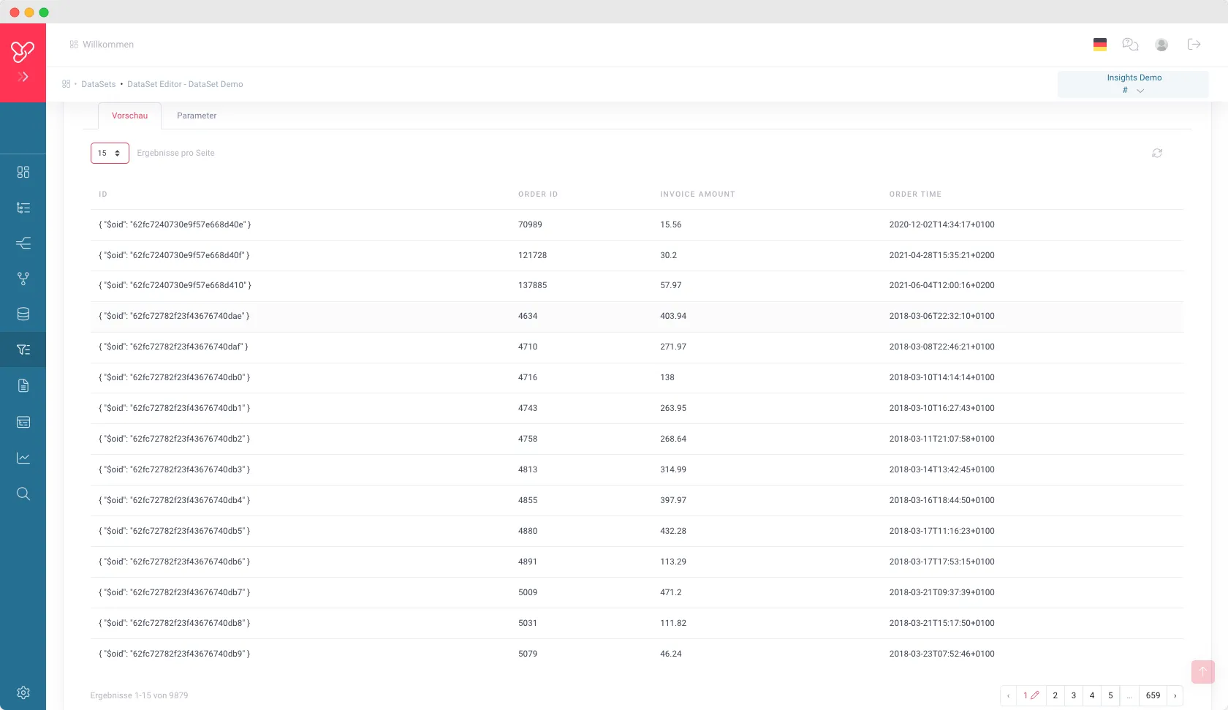Switch language via the German flag
Screen dimensions: 1228x710
click(x=1100, y=45)
